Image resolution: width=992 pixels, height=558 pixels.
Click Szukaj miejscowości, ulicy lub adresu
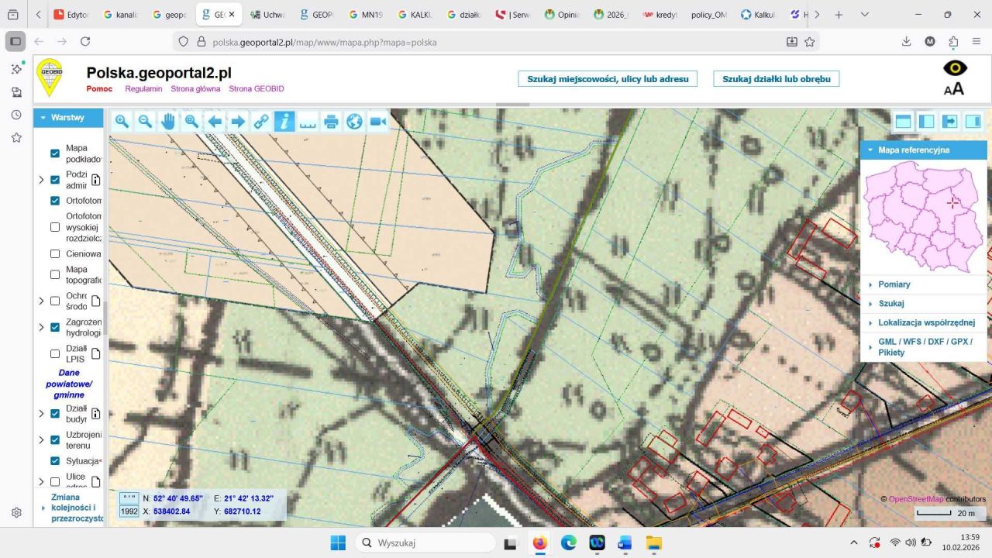[x=608, y=79]
